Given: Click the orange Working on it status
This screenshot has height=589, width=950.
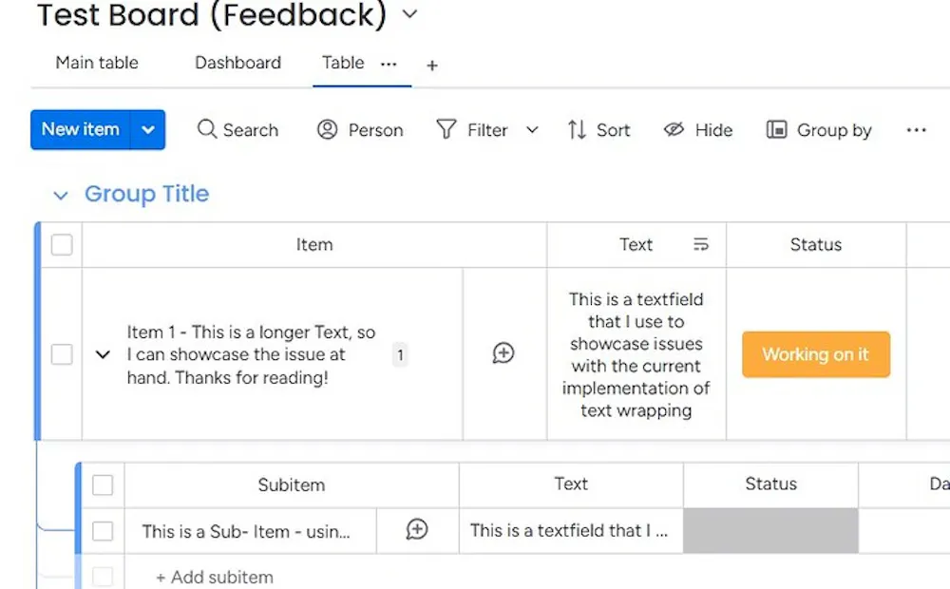Looking at the screenshot, I should [816, 354].
